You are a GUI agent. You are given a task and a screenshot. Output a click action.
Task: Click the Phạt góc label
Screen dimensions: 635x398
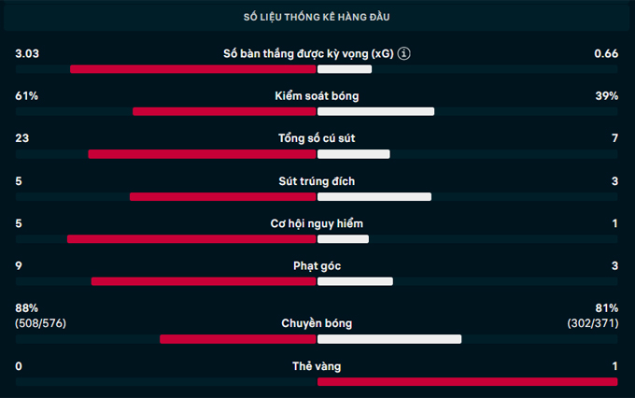point(317,266)
